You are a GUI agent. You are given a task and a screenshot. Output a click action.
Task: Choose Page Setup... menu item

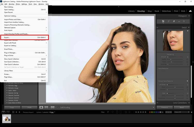24,77
